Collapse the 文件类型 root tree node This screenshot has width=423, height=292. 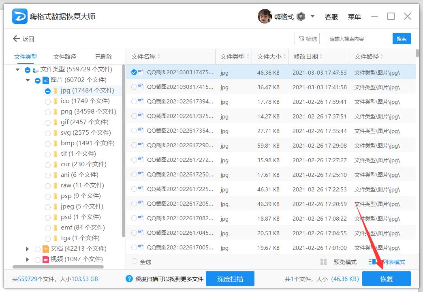point(17,70)
